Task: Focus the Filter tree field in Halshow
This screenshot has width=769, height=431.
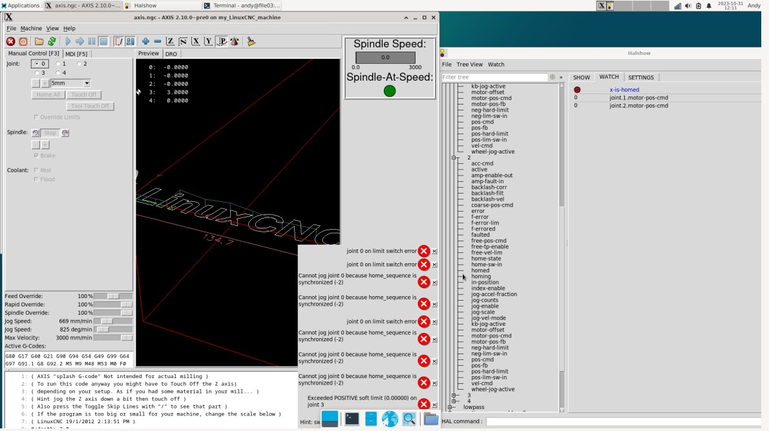Action: [x=494, y=77]
